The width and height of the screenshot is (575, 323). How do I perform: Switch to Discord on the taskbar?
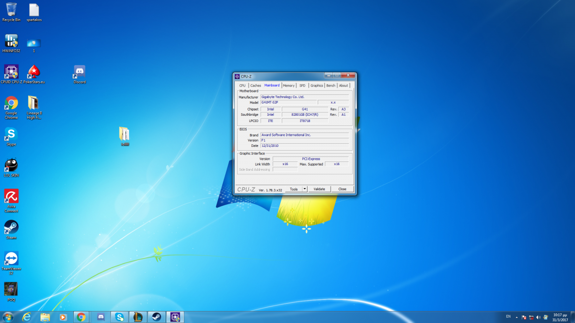(x=101, y=317)
